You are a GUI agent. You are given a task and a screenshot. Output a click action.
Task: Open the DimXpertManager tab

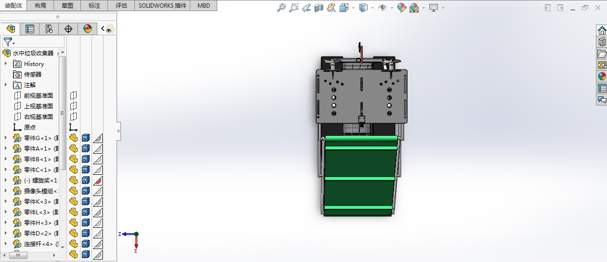click(x=68, y=29)
